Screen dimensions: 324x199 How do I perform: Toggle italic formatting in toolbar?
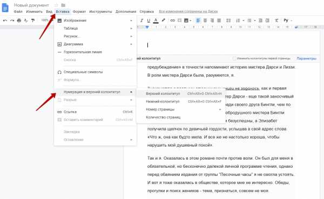(x=141, y=20)
